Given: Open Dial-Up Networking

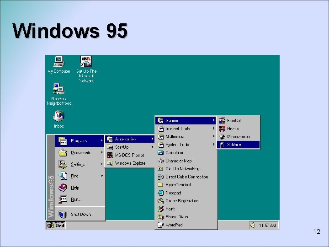Looking at the screenshot, I should pos(186,169).
